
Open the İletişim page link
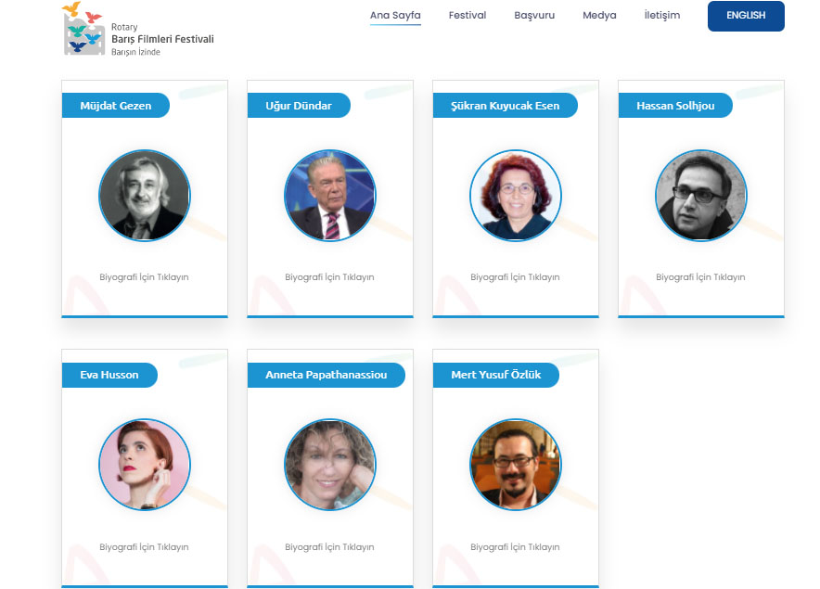tap(662, 16)
